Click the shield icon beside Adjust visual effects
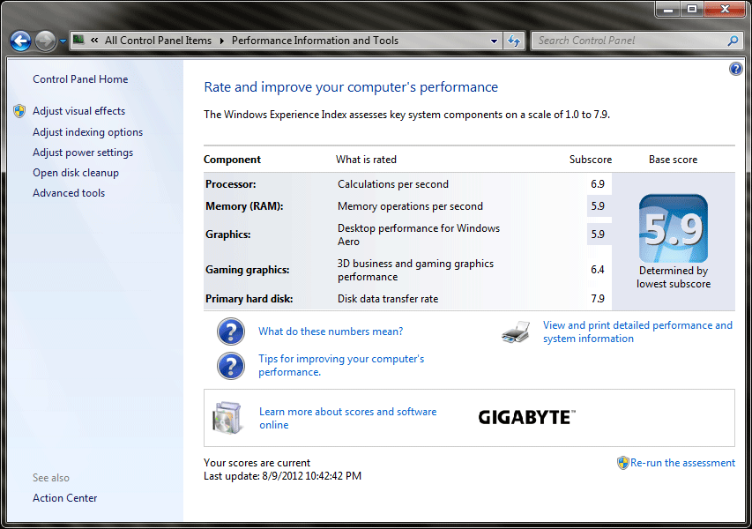Screen dimensions: 752x529 (x=19, y=110)
